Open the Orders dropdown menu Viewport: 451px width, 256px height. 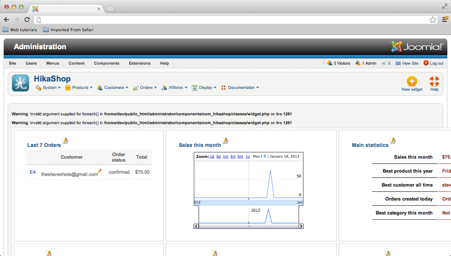click(145, 87)
